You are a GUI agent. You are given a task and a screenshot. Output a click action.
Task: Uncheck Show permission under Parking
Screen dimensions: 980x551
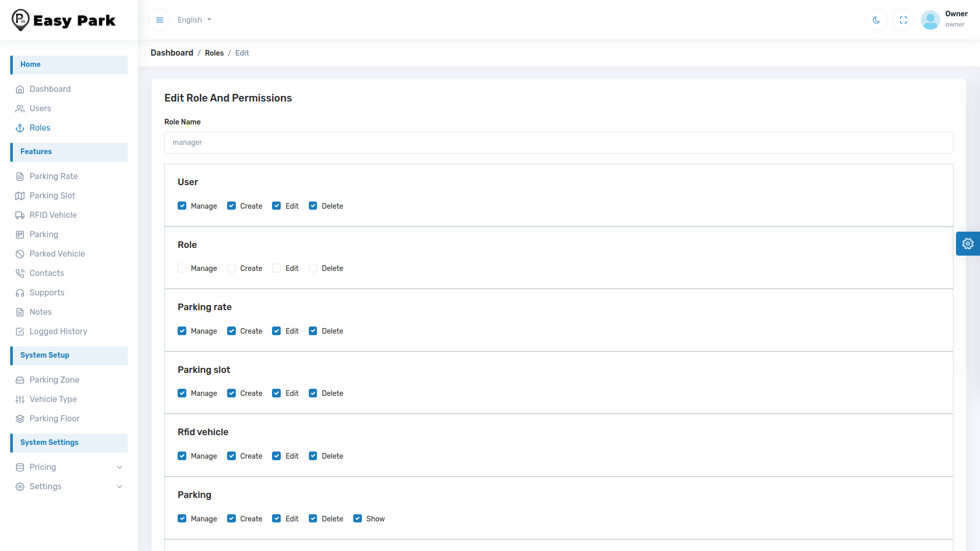(358, 519)
